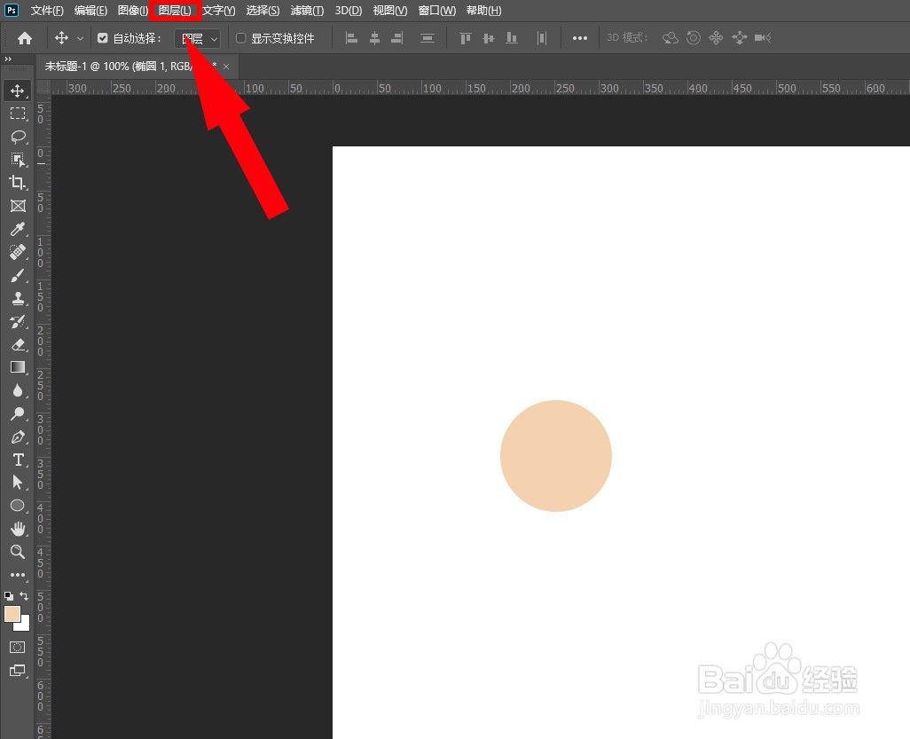This screenshot has height=739, width=910.
Task: Expand the Move tool preset picker arrow
Action: pyautogui.click(x=80, y=39)
